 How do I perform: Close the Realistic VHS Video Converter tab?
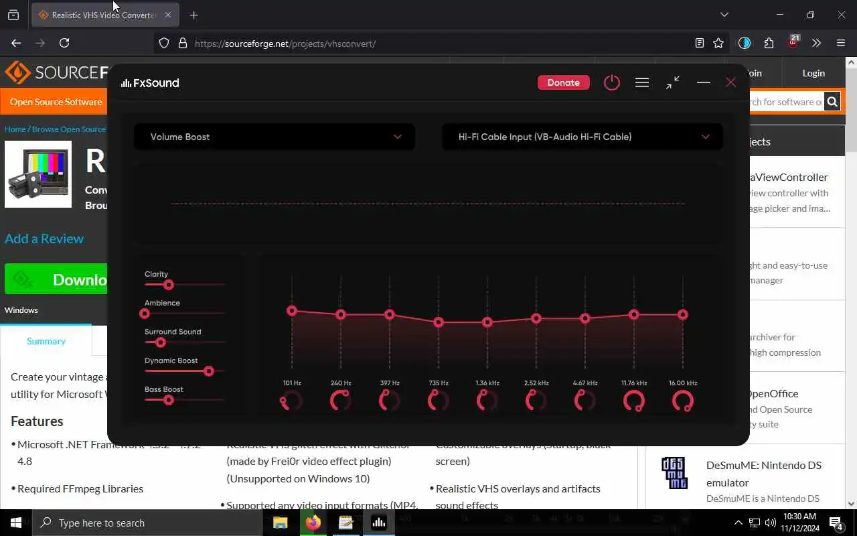tap(168, 15)
